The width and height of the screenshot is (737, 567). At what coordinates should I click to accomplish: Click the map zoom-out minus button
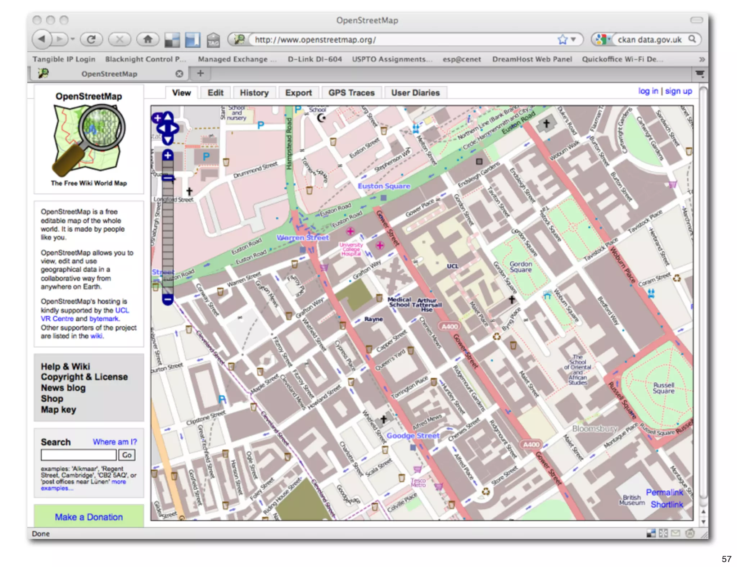point(168,299)
